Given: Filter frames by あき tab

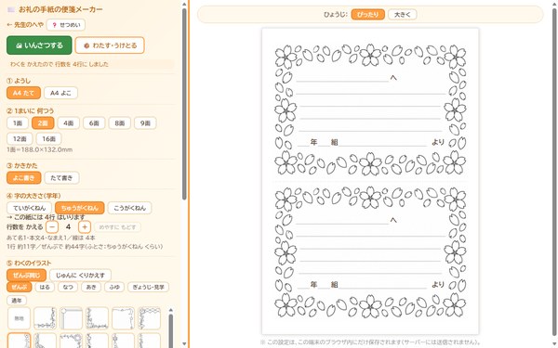Looking at the screenshot, I should click(x=91, y=287).
